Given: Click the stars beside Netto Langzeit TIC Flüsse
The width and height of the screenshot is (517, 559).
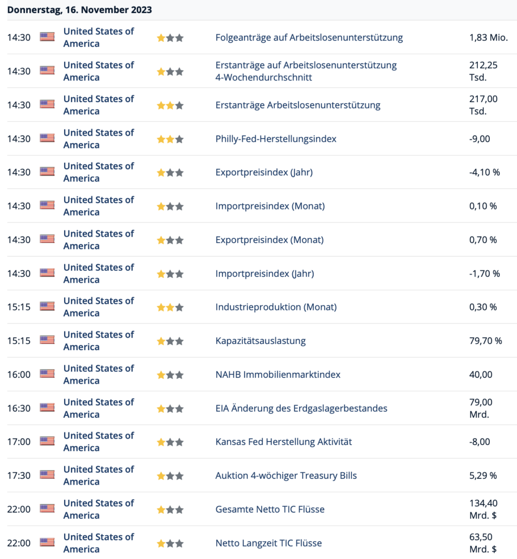Looking at the screenshot, I should 170,543.
